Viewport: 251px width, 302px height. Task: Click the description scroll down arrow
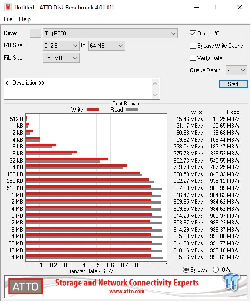pyautogui.click(x=155, y=95)
